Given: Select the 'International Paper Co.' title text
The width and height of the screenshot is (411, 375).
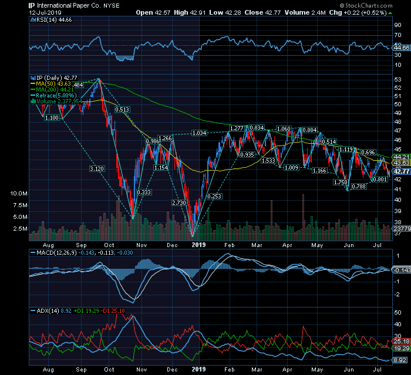Looking at the screenshot, I should tap(69, 5).
